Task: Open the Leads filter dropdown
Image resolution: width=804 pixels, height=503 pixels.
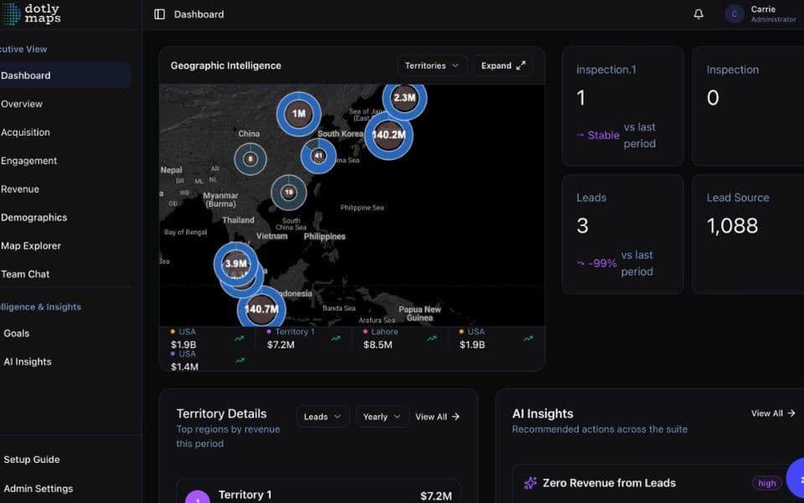Action: coord(322,417)
